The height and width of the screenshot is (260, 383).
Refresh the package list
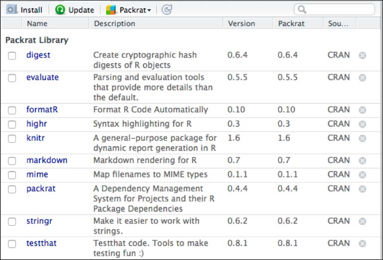pos(167,10)
